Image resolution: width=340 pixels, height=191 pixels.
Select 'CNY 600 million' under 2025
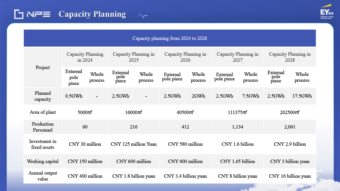pyautogui.click(x=134, y=162)
